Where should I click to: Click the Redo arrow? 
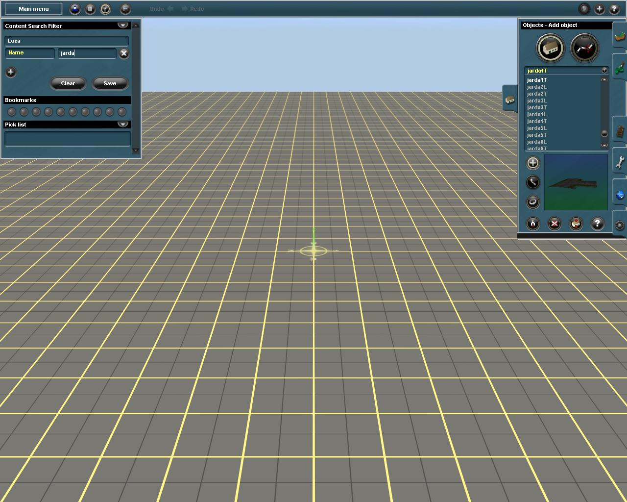click(x=185, y=9)
